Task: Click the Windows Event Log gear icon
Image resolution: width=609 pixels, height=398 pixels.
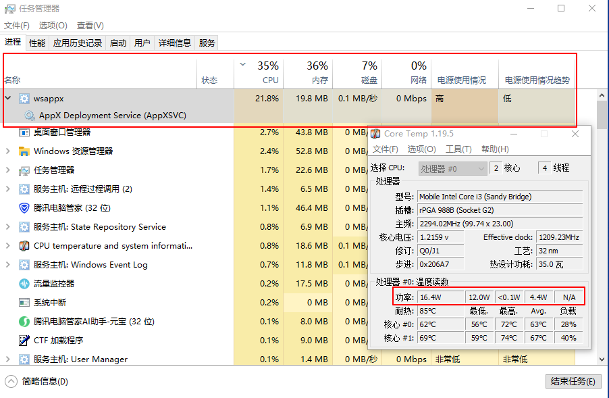Action: pyautogui.click(x=24, y=265)
